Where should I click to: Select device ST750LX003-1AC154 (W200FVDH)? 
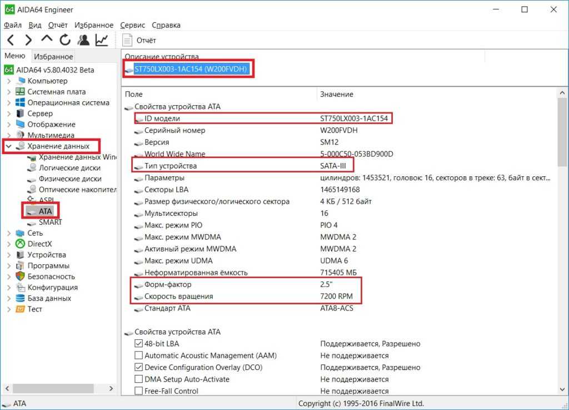coord(191,68)
